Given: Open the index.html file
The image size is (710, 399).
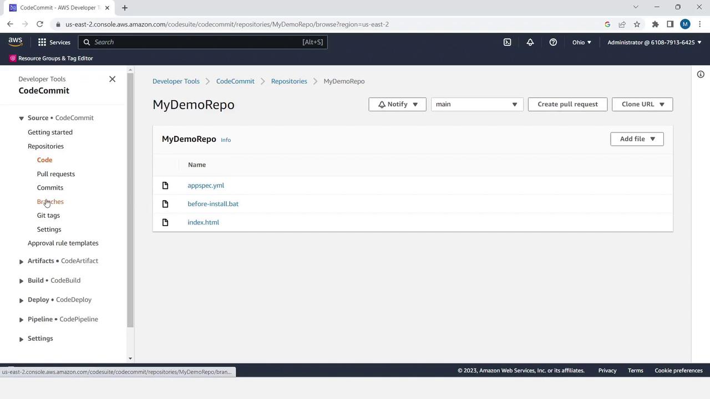Looking at the screenshot, I should click(x=203, y=222).
